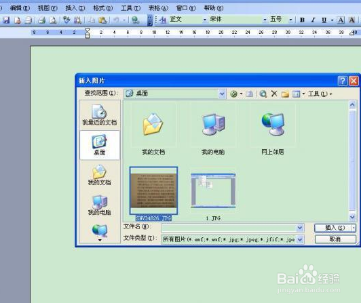Click the Paste clipboard icon
This screenshot has width=361, height=303.
[x=102, y=20]
